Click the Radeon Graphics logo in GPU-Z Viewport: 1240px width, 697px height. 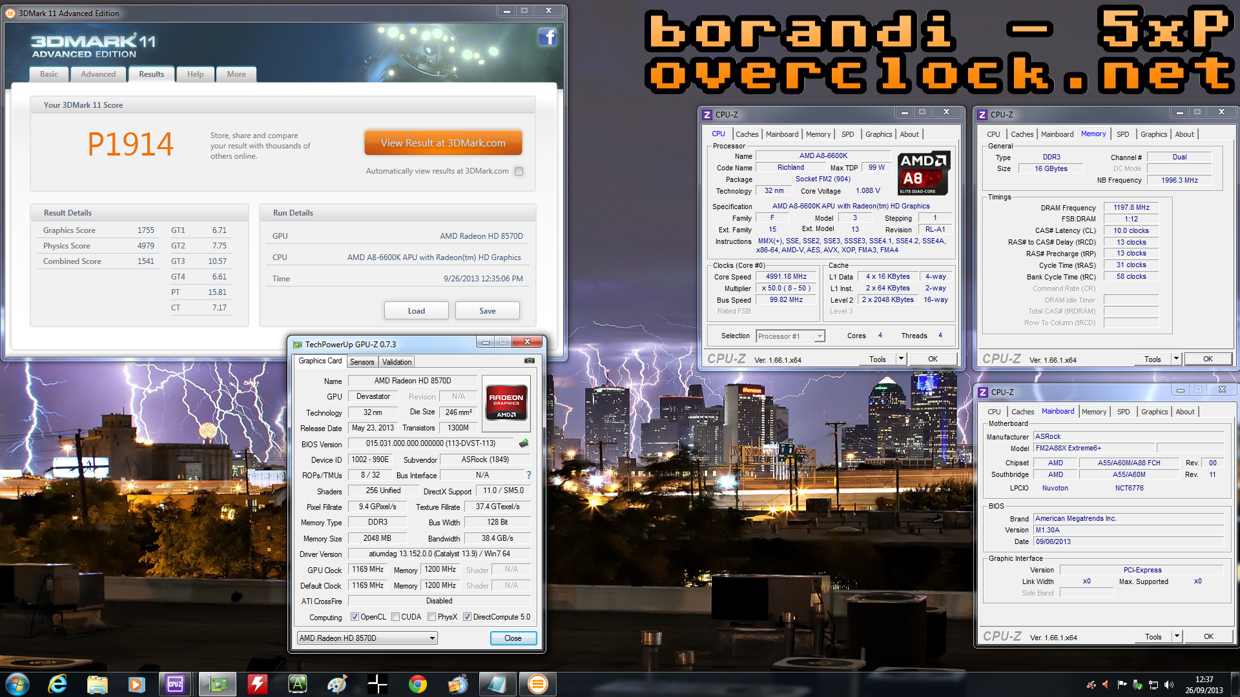tap(506, 403)
